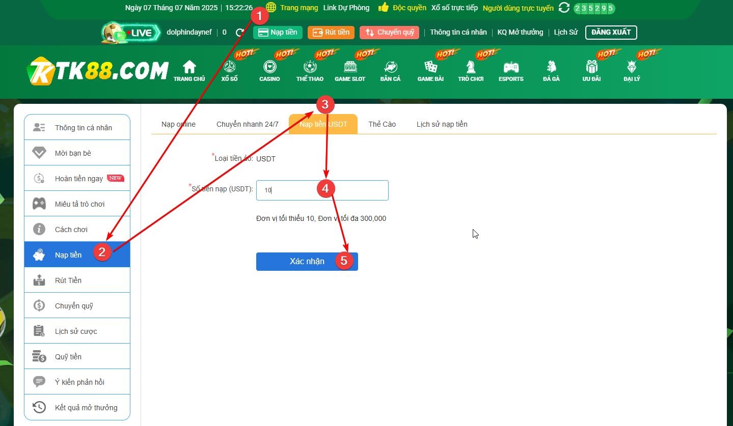Screen dimensions: 733x426
Task: Open the LIVE streaming icon
Action: 131,33
